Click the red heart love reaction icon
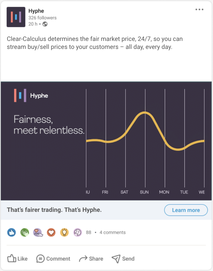The width and height of the screenshot is (213, 271). pyautogui.click(x=51, y=232)
